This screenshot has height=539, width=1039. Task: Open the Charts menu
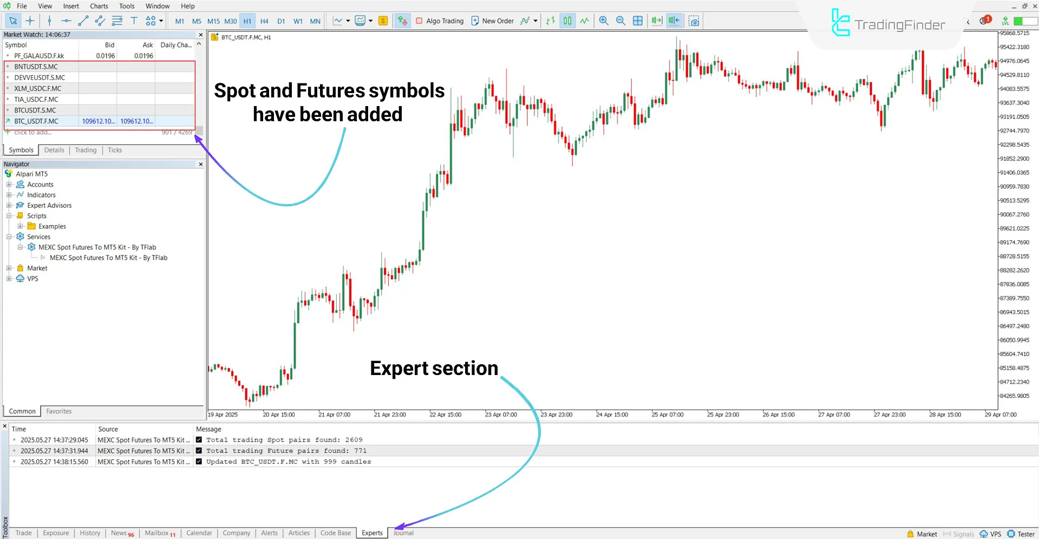coord(99,6)
